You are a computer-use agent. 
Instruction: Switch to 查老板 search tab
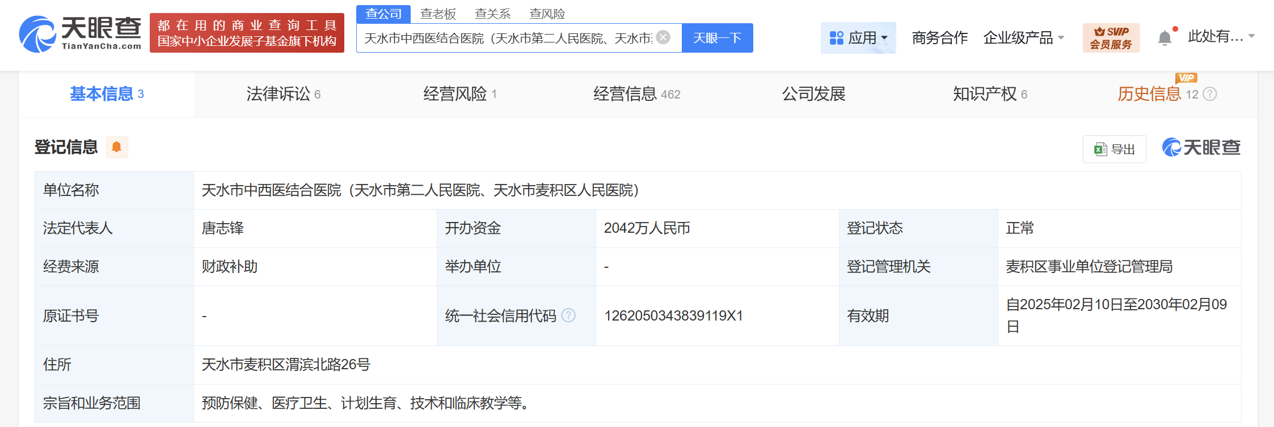point(438,14)
